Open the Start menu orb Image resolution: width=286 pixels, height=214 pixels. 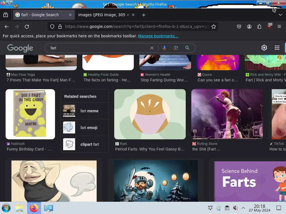click(6, 208)
